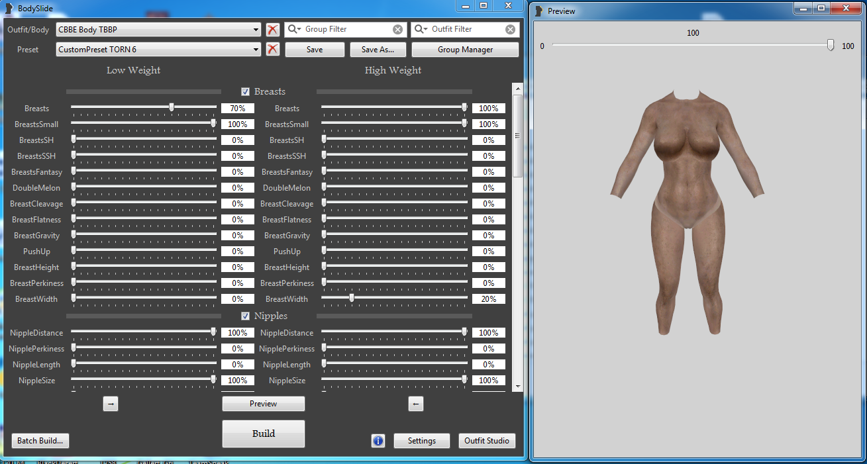This screenshot has width=867, height=464.
Task: Click the red X delete icon beside Preset
Action: (272, 50)
